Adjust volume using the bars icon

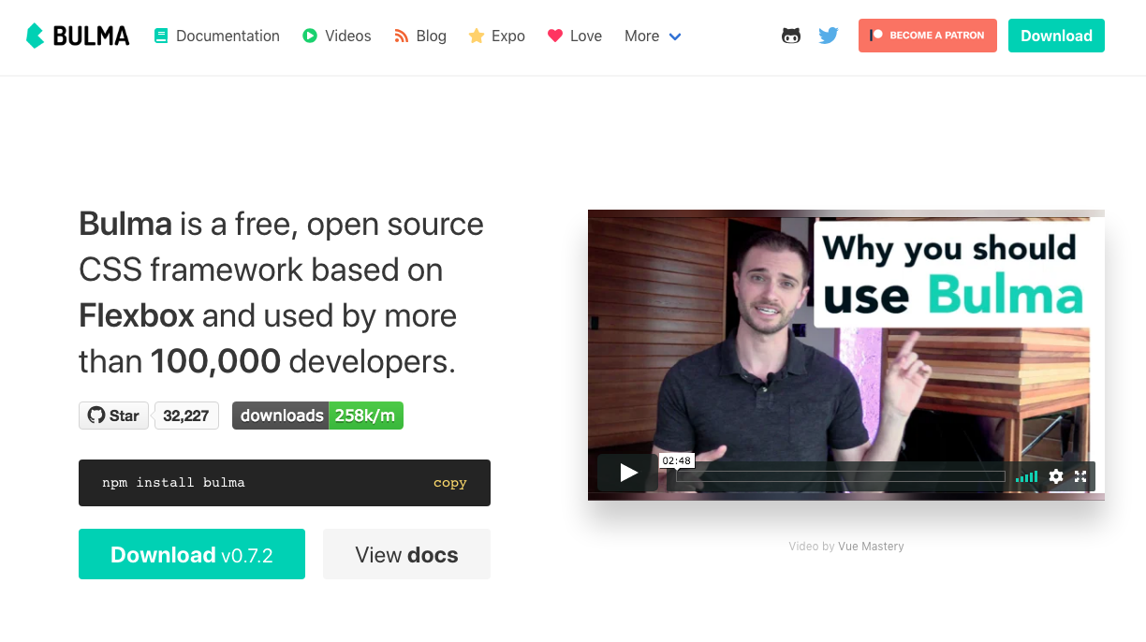(1026, 476)
